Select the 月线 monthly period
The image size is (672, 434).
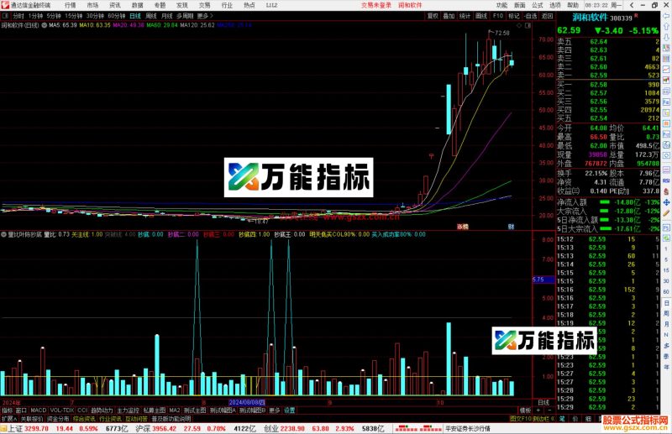point(167,16)
